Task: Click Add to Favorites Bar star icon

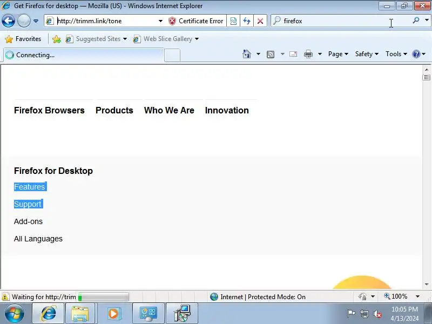Action: click(x=57, y=39)
